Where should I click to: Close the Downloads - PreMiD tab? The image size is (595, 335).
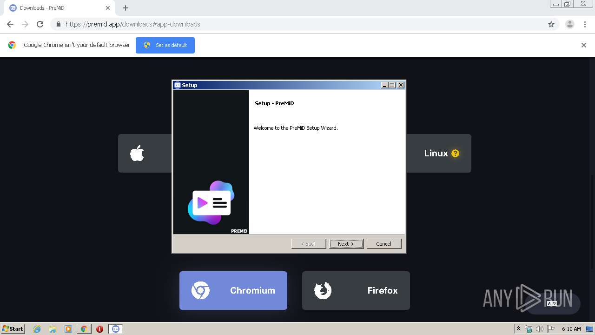point(108,8)
